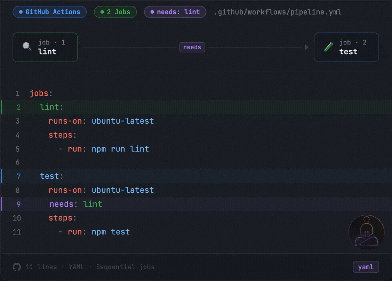This screenshot has width=392, height=281.
Task: Click the 'Sequential jobs' footer text
Action: click(x=125, y=267)
